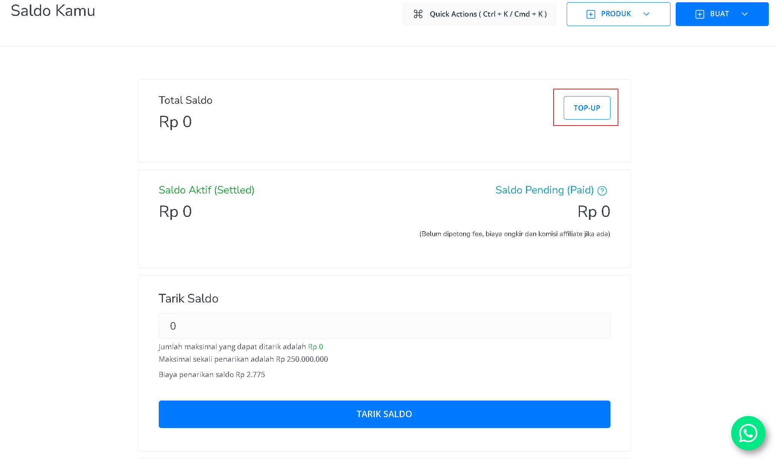Select the Saldo Pending (Paid) heading
776x459 pixels.
544,190
